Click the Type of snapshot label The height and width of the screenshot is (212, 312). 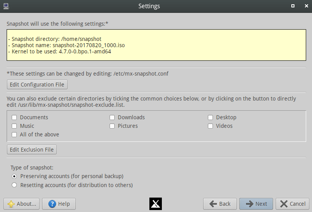(x=32, y=168)
